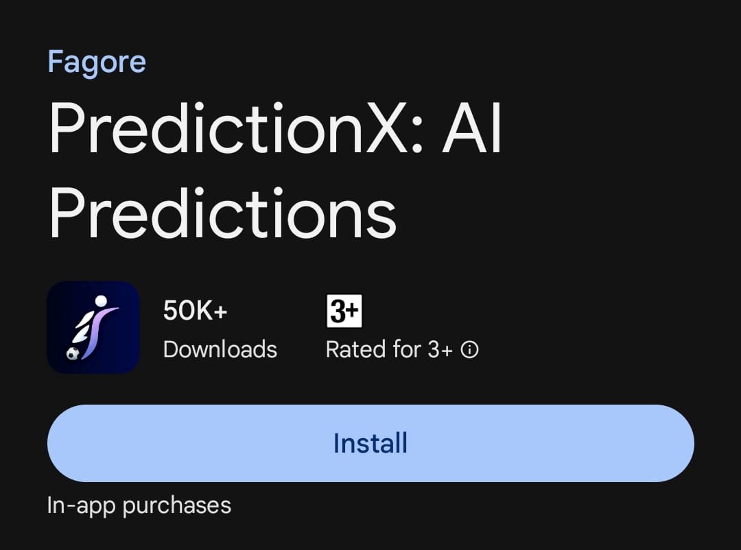Click the Rated for 3+ text
741x550 pixels.
click(389, 350)
